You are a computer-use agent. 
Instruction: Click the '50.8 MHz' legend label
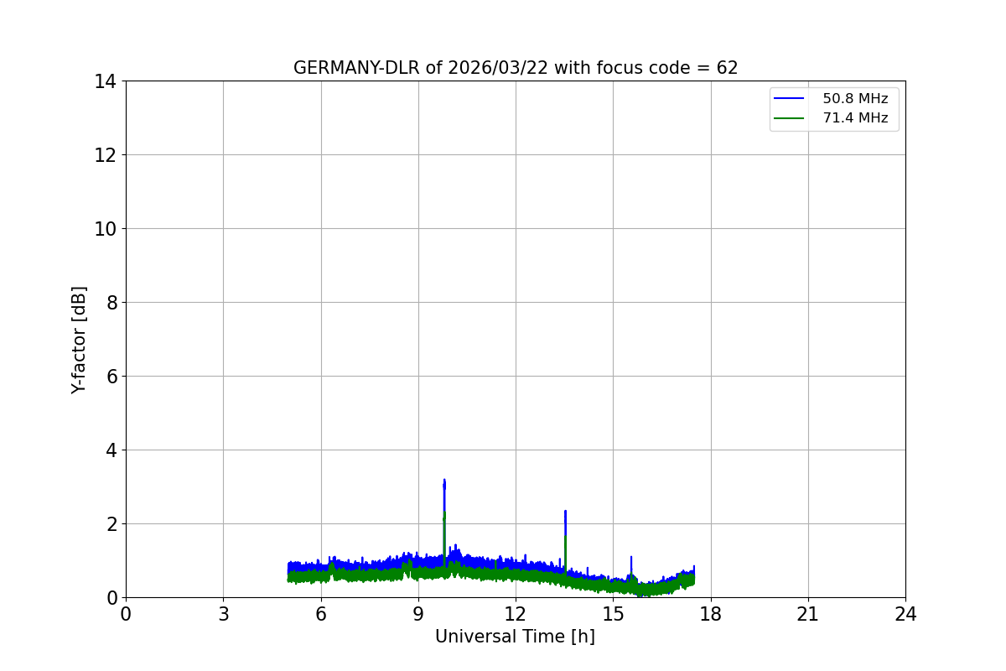(x=855, y=99)
